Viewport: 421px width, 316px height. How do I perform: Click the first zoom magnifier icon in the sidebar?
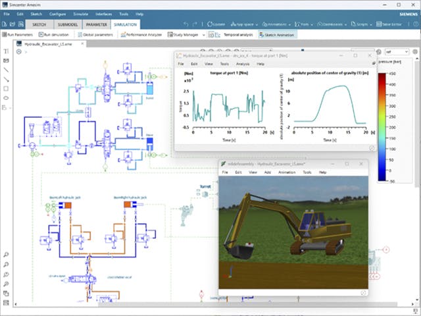(6, 255)
